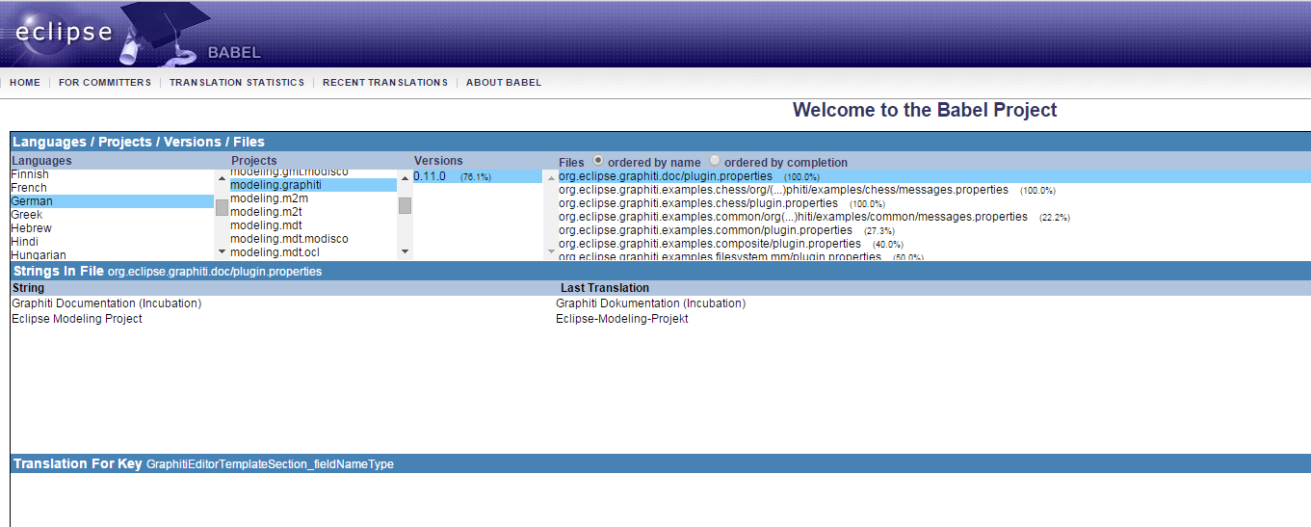Open the HOME navigation item
The height and width of the screenshot is (527, 1311).
click(x=25, y=83)
